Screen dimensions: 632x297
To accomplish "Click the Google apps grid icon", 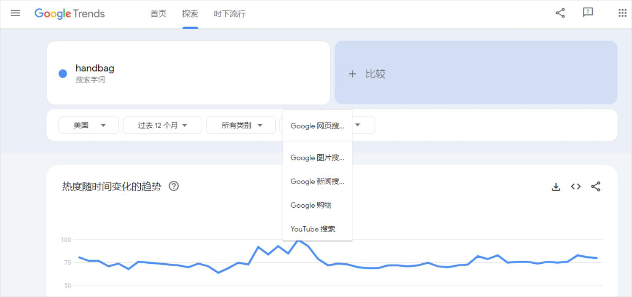I will (622, 13).
